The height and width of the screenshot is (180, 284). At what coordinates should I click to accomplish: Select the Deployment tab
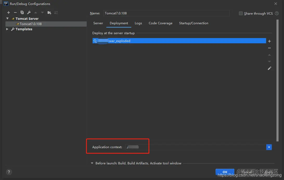(x=119, y=23)
